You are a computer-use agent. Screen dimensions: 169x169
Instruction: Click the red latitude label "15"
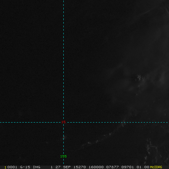click(63, 122)
